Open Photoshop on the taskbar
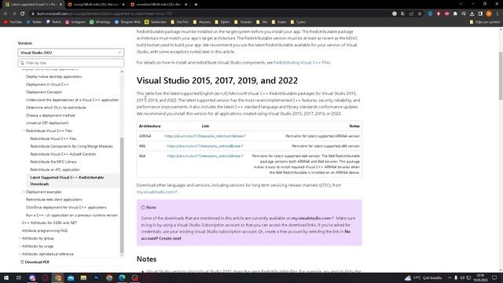The image size is (503, 283). point(96,277)
